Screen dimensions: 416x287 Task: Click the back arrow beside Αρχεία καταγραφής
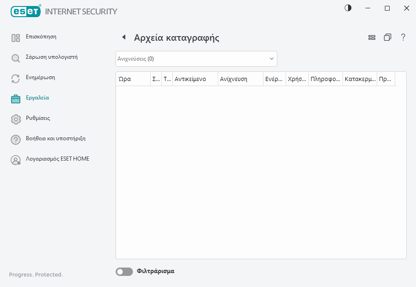click(x=124, y=37)
